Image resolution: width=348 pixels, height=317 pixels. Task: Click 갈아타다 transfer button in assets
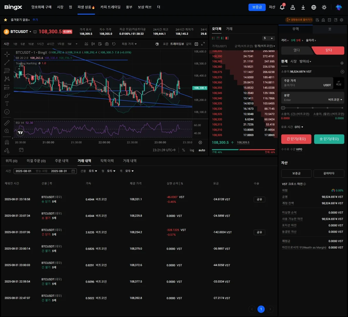click(x=329, y=173)
